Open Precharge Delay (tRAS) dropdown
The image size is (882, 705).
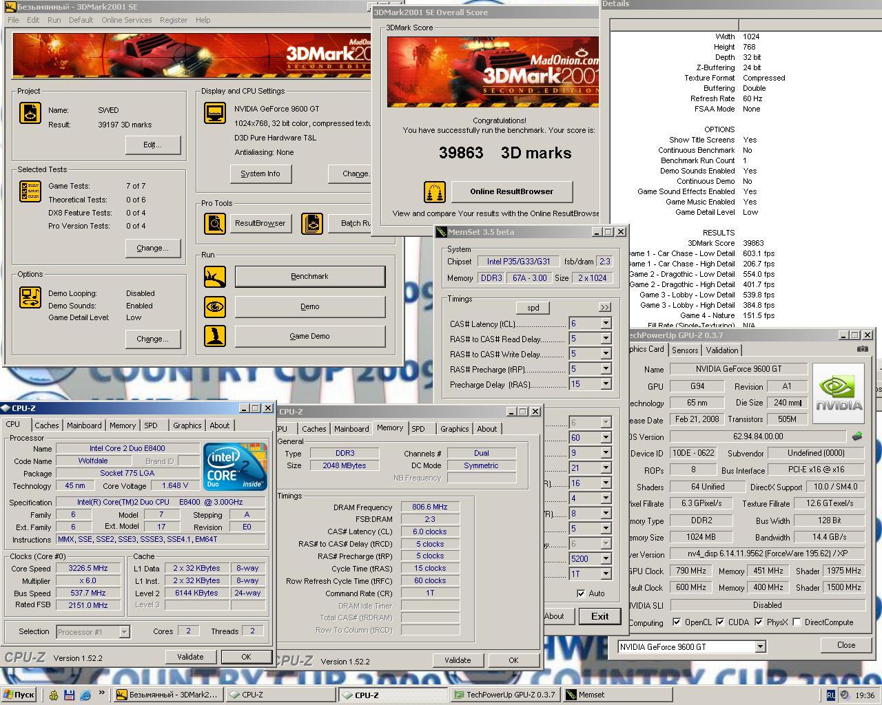click(606, 384)
